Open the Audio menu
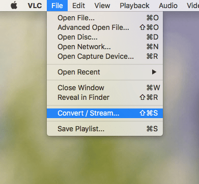The image size is (199, 184). coord(168,6)
